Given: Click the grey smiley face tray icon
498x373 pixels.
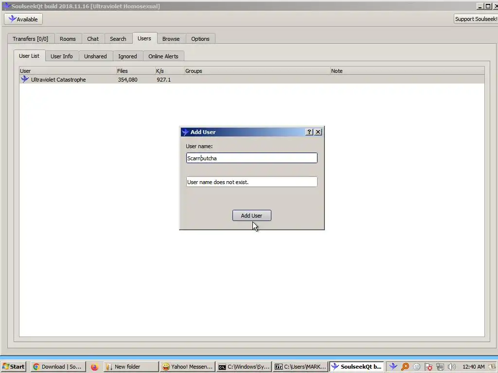Looking at the screenshot, I should [417, 367].
